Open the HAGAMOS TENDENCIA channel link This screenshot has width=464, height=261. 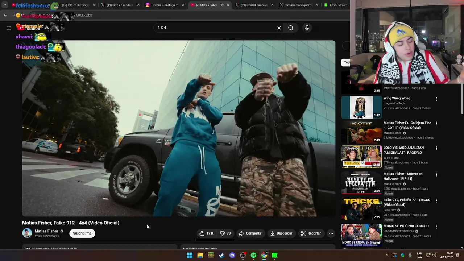[x=399, y=231]
